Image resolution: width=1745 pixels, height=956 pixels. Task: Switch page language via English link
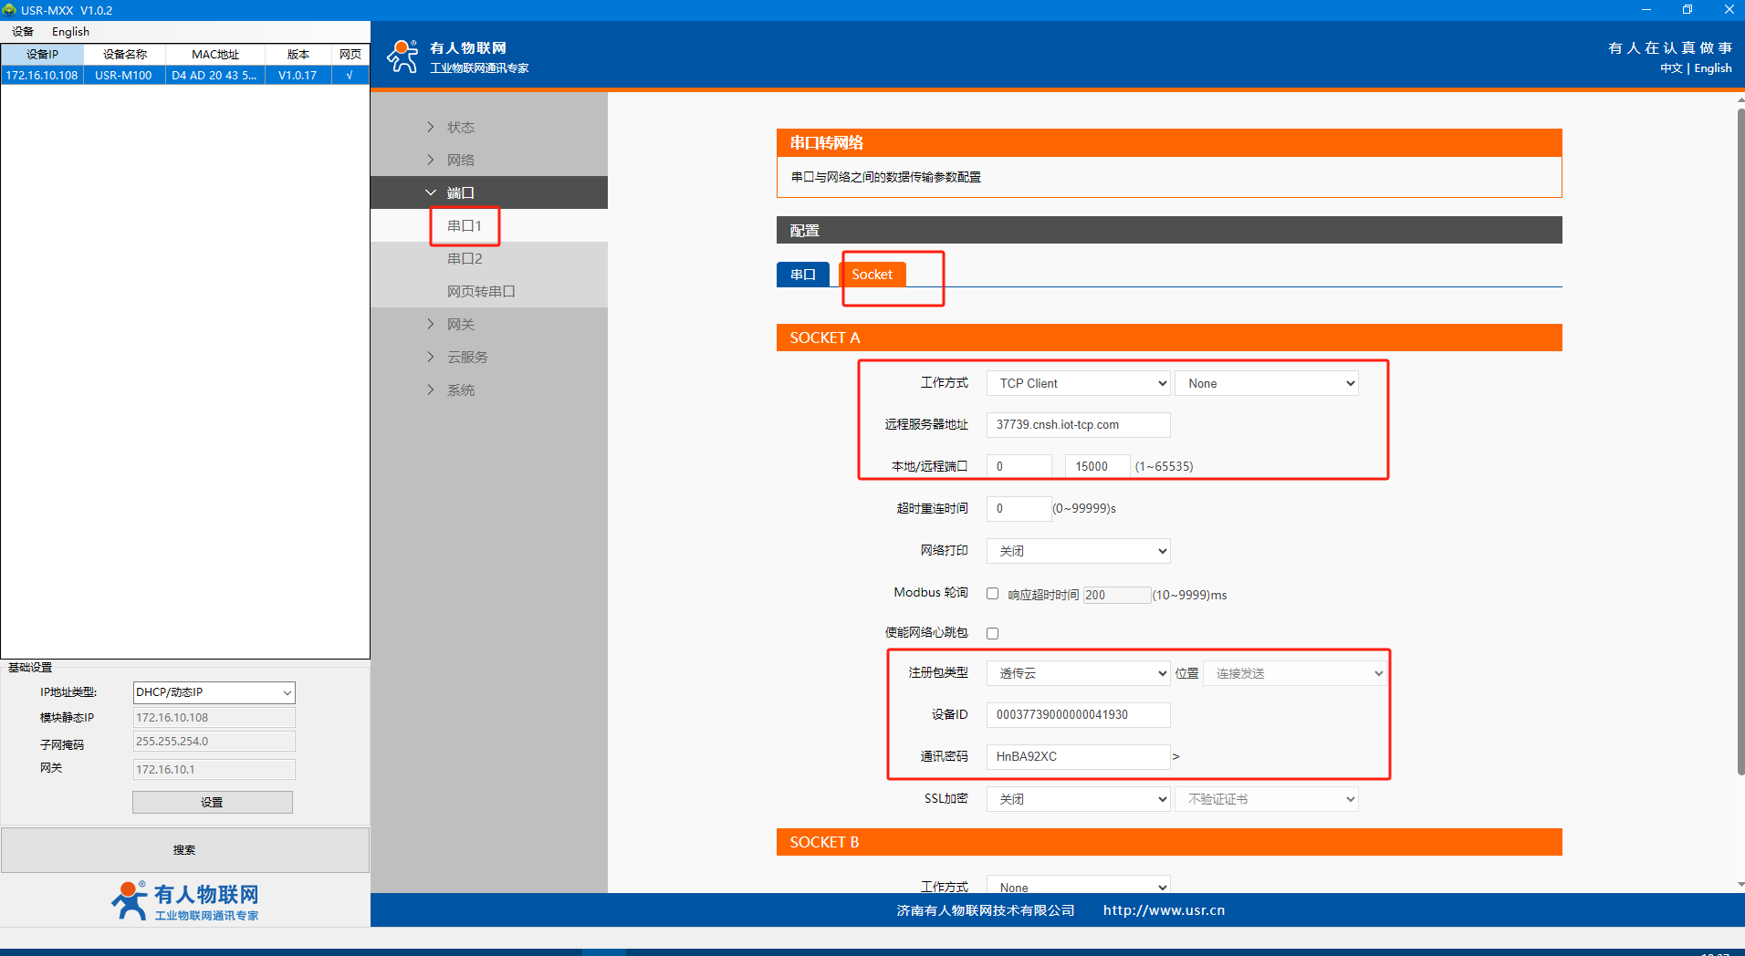coord(1712,68)
